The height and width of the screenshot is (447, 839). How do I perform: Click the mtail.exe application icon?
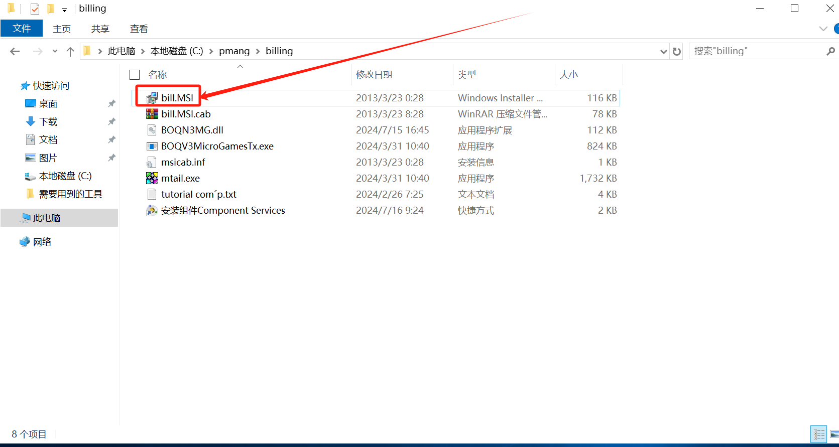tap(152, 178)
